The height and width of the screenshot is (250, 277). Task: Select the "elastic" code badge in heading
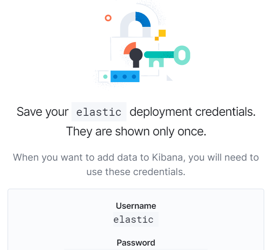pyautogui.click(x=99, y=112)
